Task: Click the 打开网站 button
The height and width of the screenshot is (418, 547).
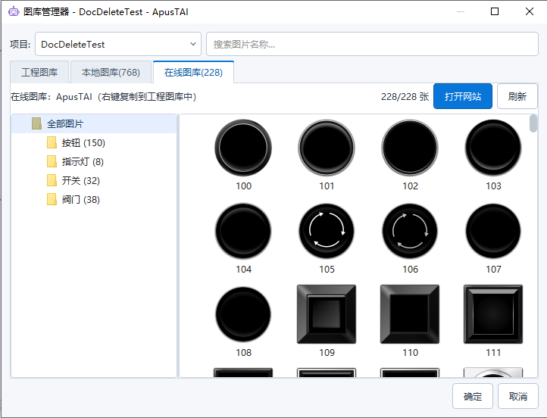Action: 463,96
